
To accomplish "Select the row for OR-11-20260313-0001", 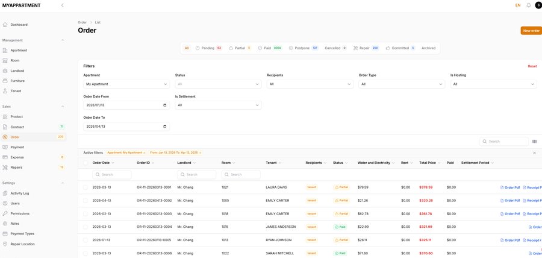I will [x=86, y=187].
